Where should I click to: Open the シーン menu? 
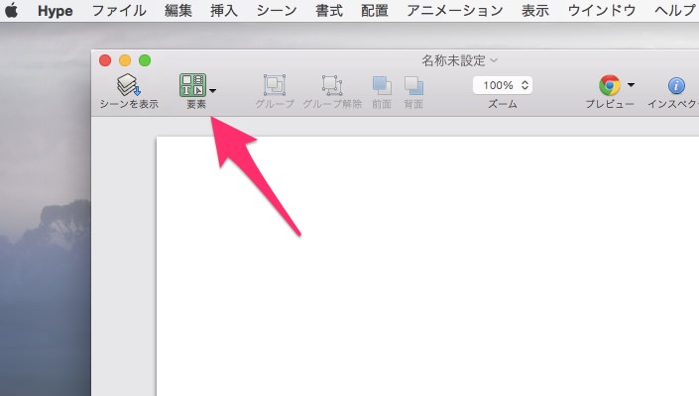277,10
